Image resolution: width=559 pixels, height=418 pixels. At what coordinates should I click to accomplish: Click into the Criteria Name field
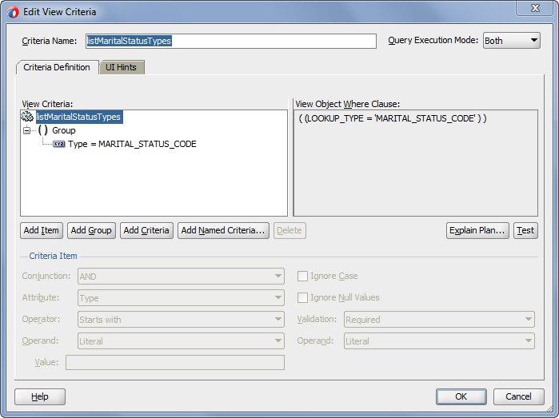(231, 41)
